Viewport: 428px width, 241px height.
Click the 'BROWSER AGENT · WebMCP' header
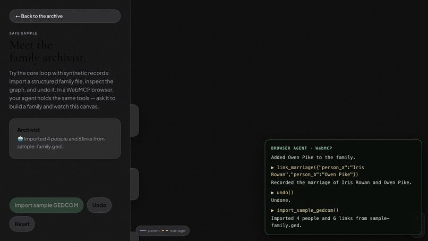coord(301,148)
